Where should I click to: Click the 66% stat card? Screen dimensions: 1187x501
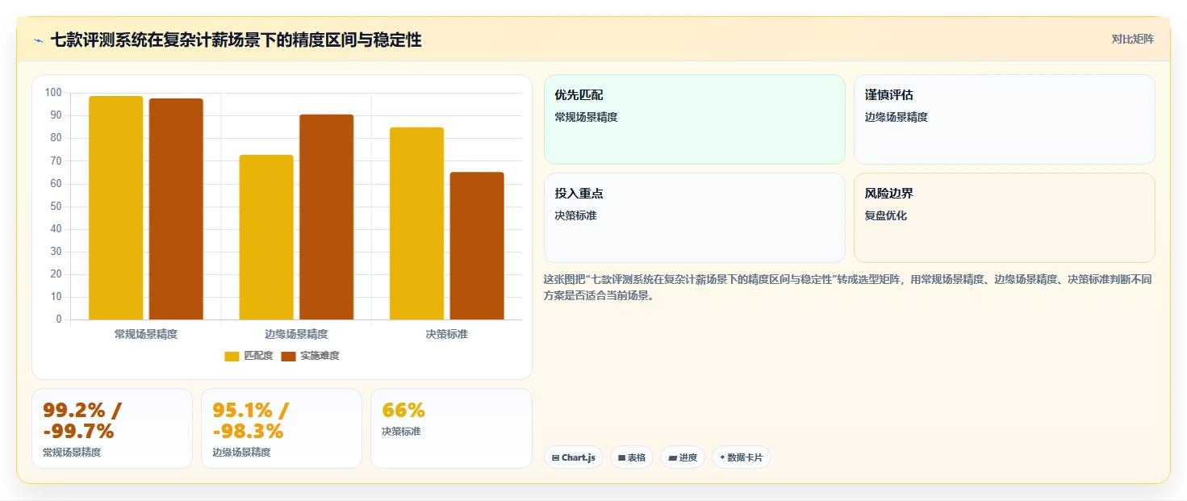pos(451,428)
